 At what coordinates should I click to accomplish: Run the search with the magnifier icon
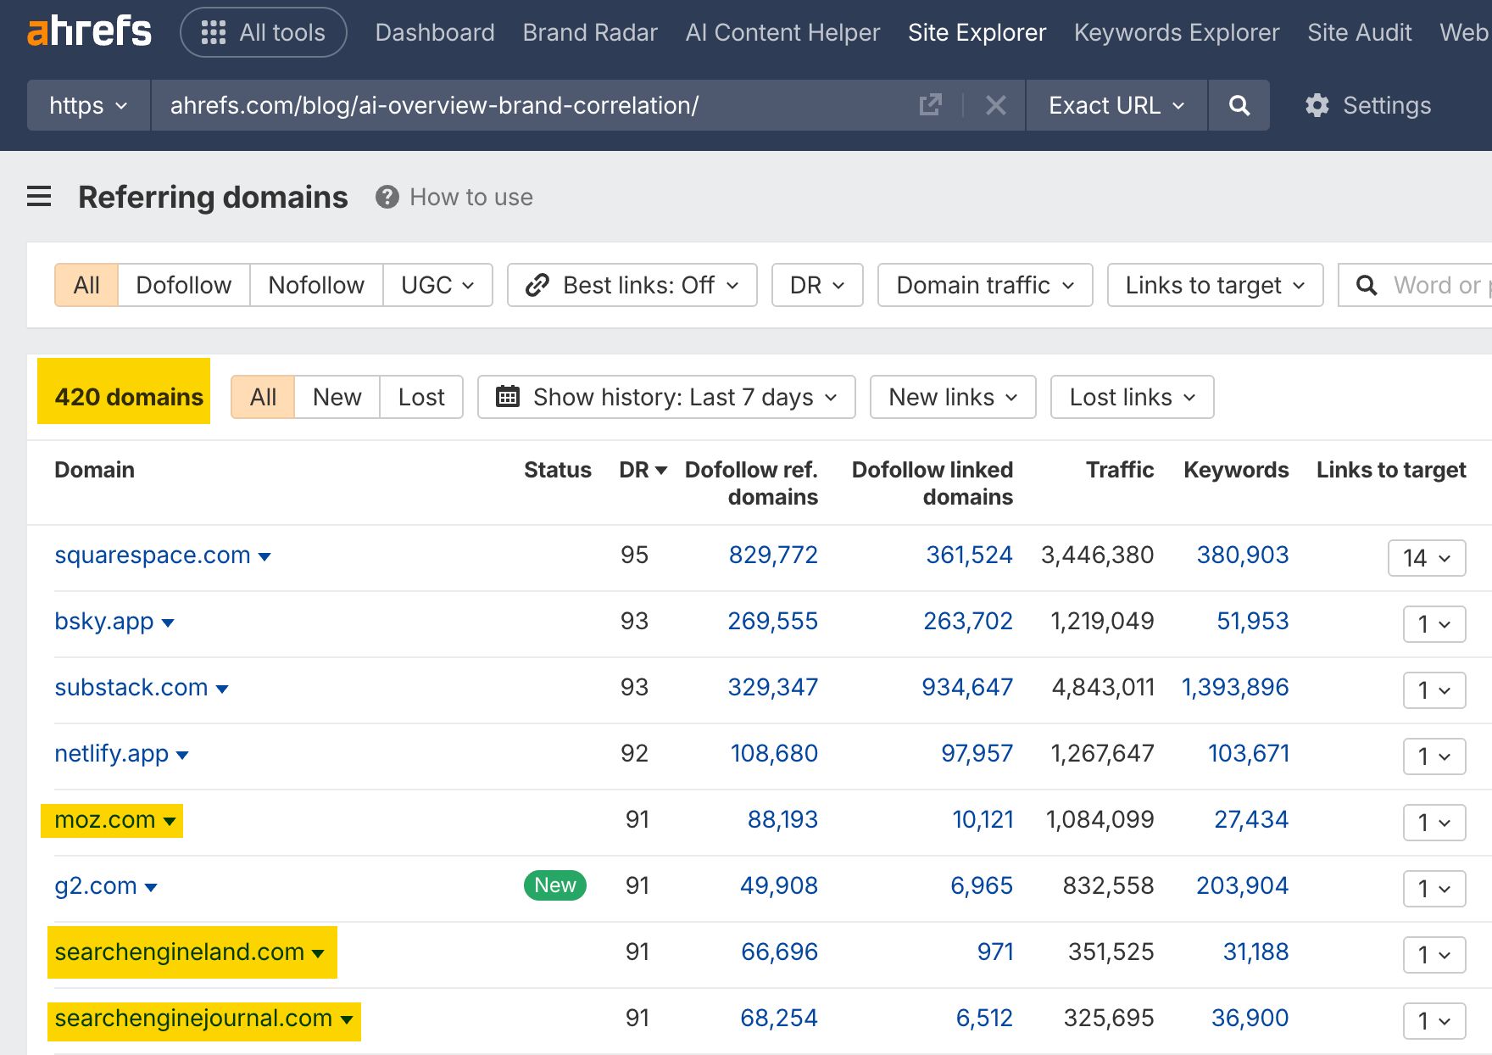click(x=1239, y=105)
